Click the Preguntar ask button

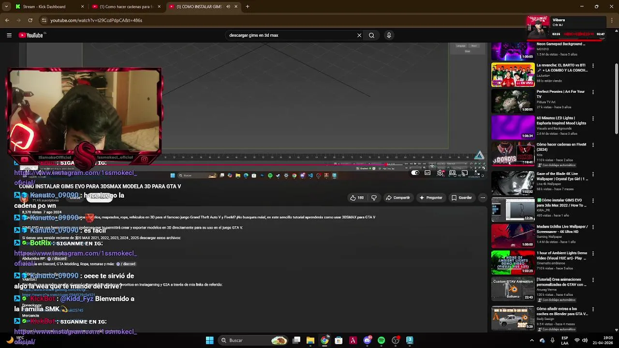point(430,198)
